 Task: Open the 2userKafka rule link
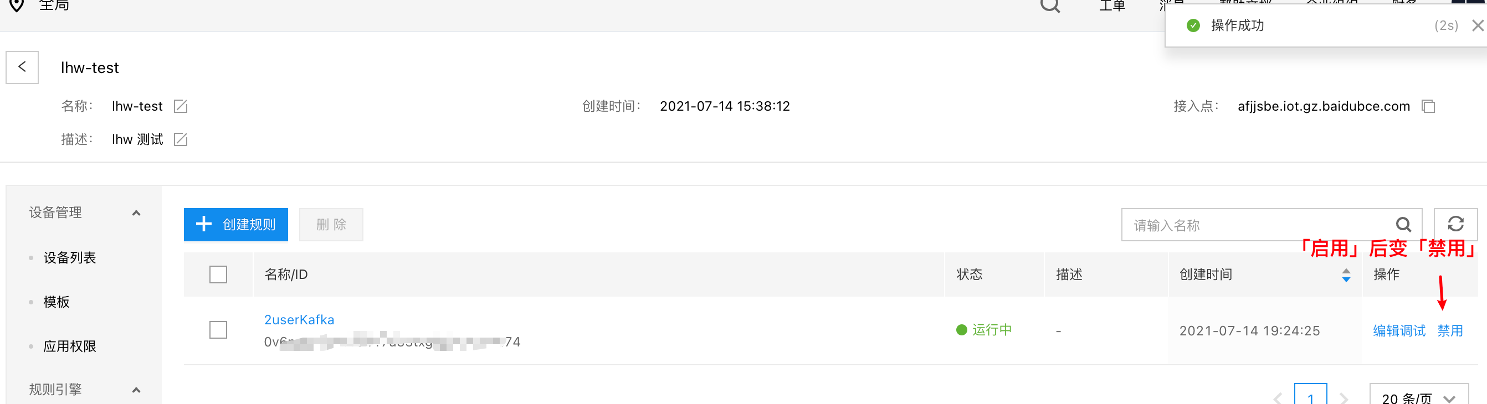click(x=299, y=320)
